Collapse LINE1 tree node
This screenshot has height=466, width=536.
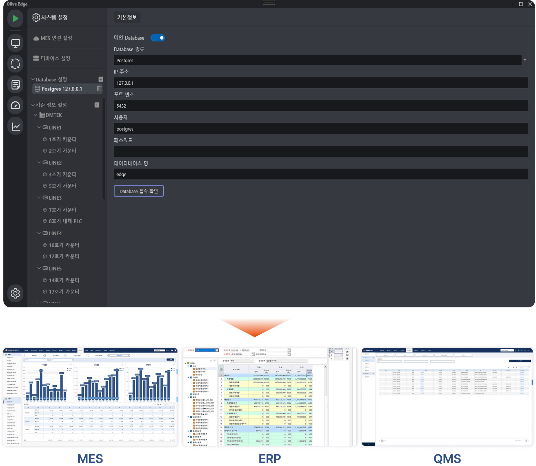(39, 127)
